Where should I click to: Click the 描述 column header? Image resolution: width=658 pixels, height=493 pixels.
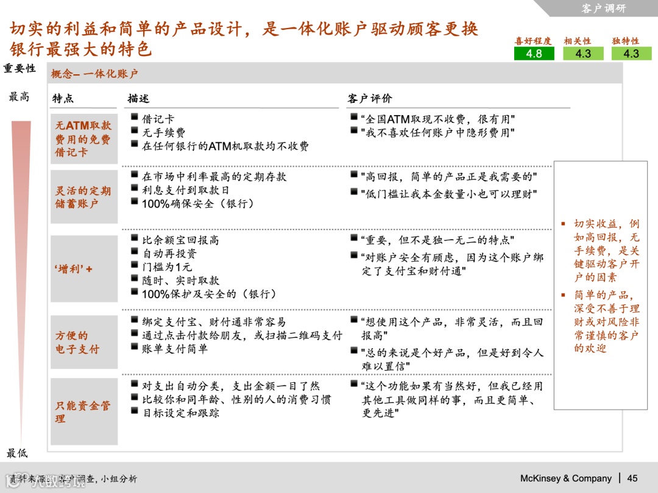pyautogui.click(x=138, y=99)
